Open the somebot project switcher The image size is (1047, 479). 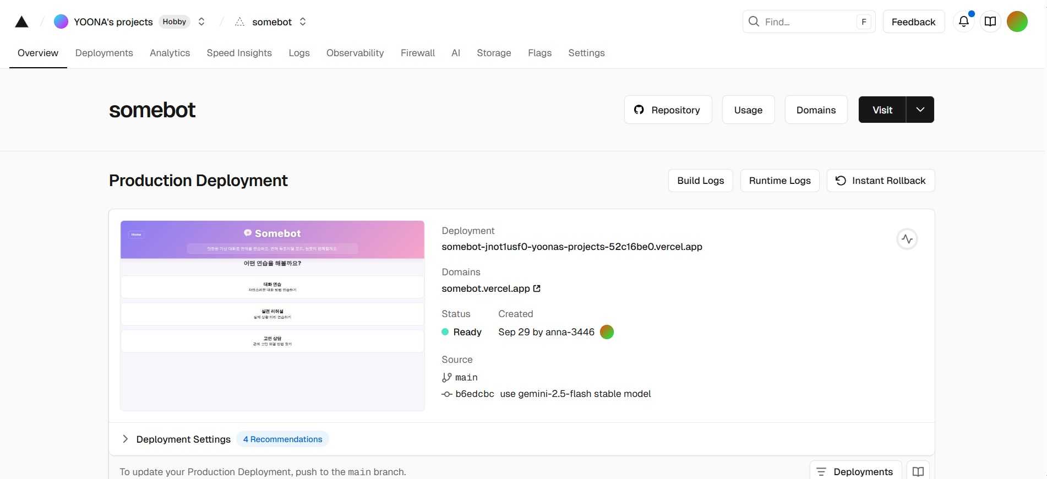[x=303, y=22]
